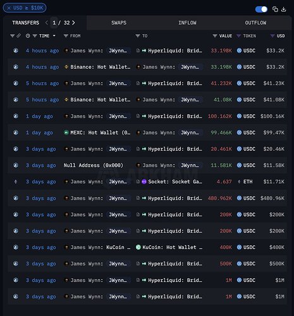The image size is (294, 316).
Task: Click the 20.461K value cell
Action: tap(221, 149)
